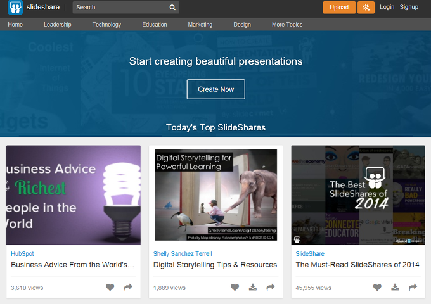Image resolution: width=431 pixels, height=304 pixels.
Task: Share Digital Storytelling Tips & Resources
Action: (271, 288)
